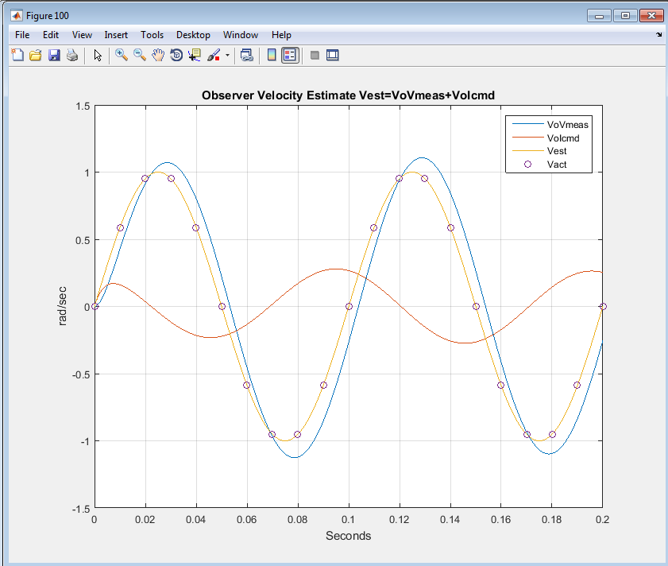Click the MATLAB logo in title bar
This screenshot has width=668, height=566.
[x=17, y=16]
